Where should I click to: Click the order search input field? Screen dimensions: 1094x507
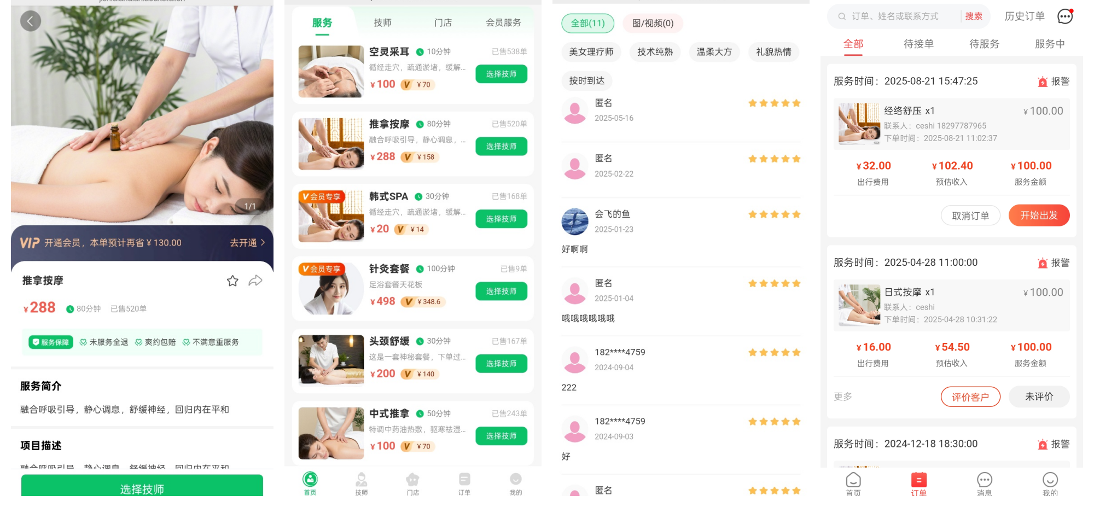click(x=897, y=16)
